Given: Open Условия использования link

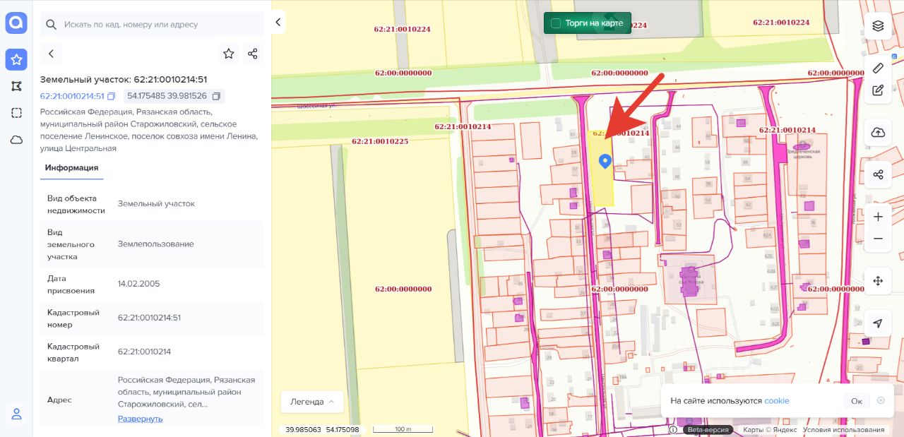Looking at the screenshot, I should (843, 430).
